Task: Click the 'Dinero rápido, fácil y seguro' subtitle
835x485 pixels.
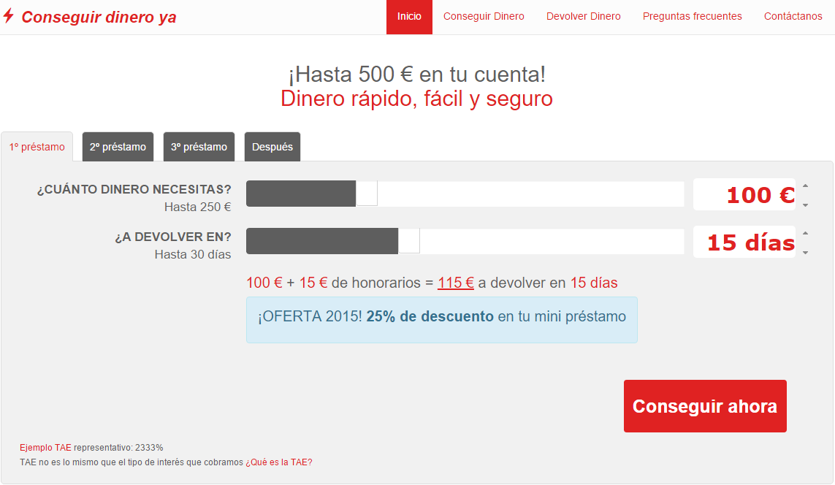Action: click(x=416, y=99)
